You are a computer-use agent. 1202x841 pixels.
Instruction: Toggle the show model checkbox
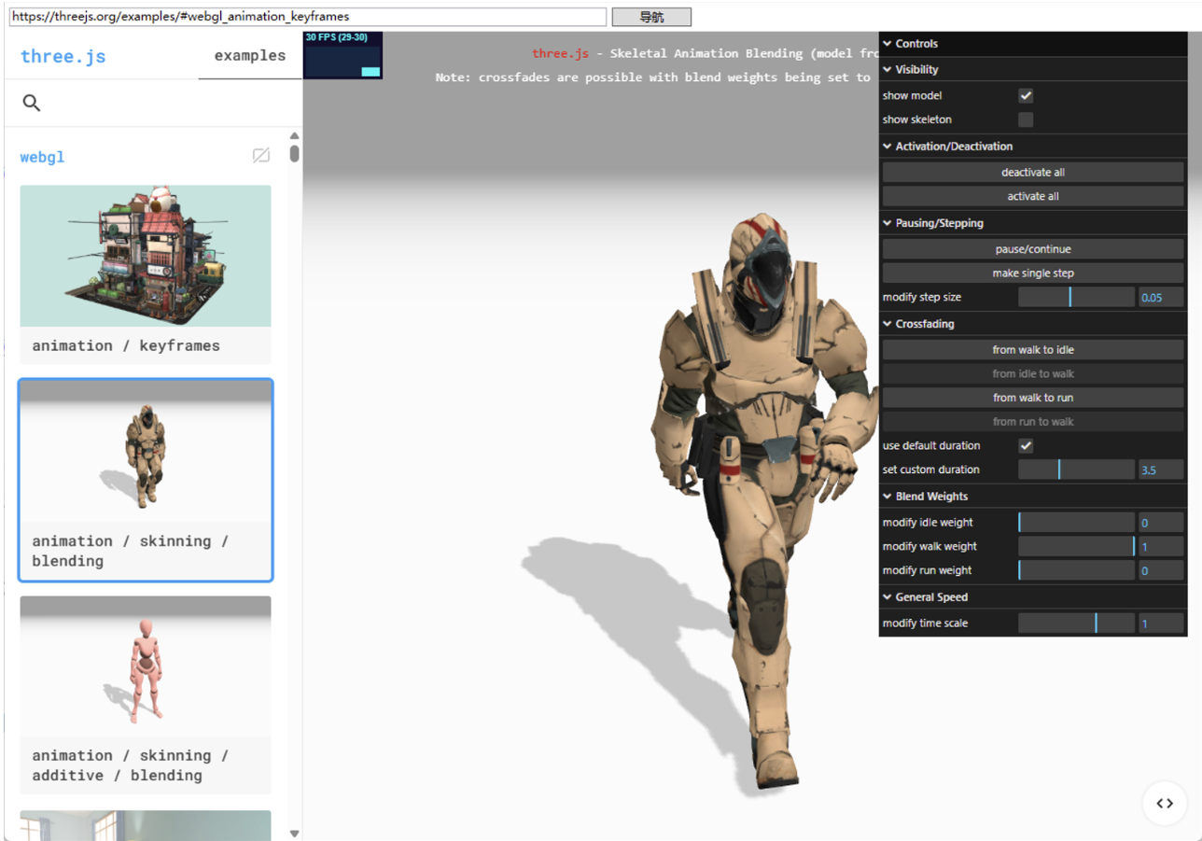pyautogui.click(x=1026, y=95)
